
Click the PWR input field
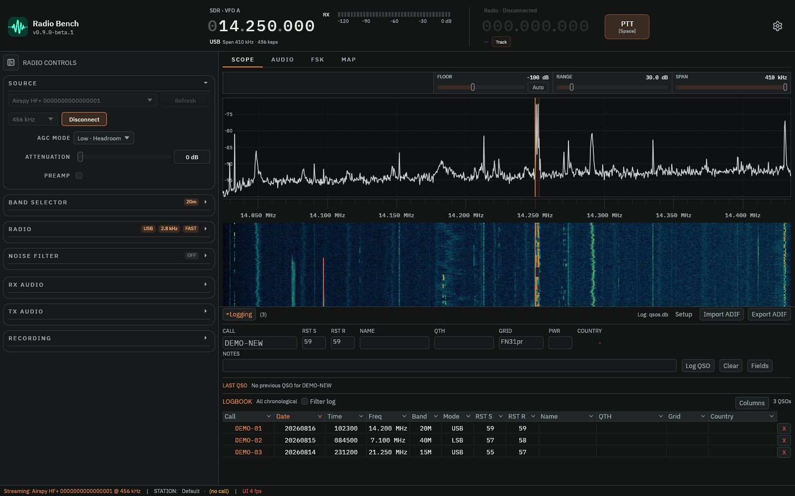click(560, 343)
